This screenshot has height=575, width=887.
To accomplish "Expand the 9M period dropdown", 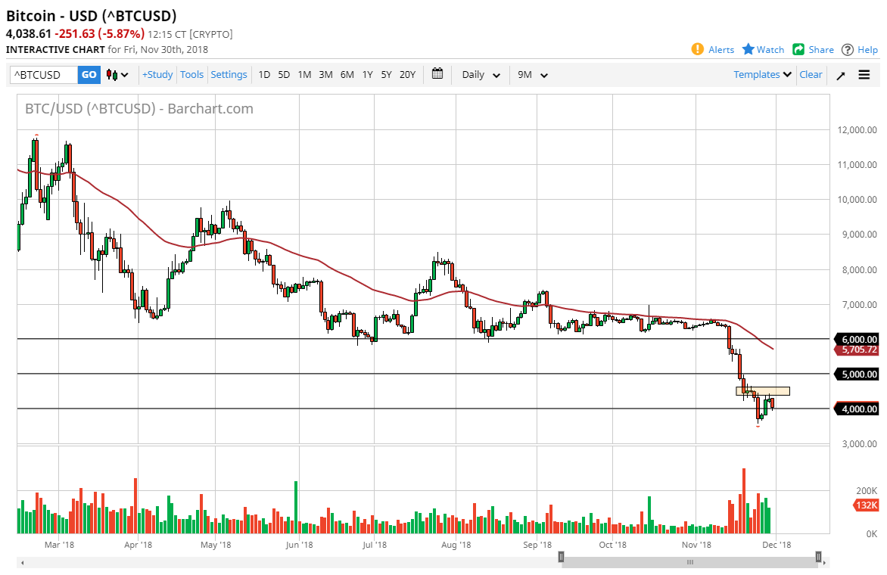I will [x=532, y=75].
